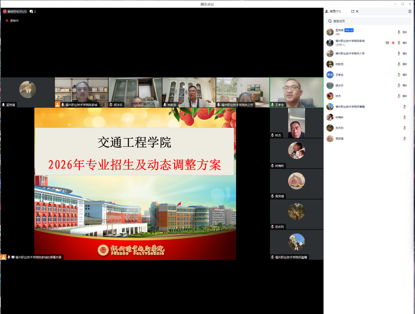Click the red recording icon in host row
The height and width of the screenshot is (314, 415).
click(393, 43)
